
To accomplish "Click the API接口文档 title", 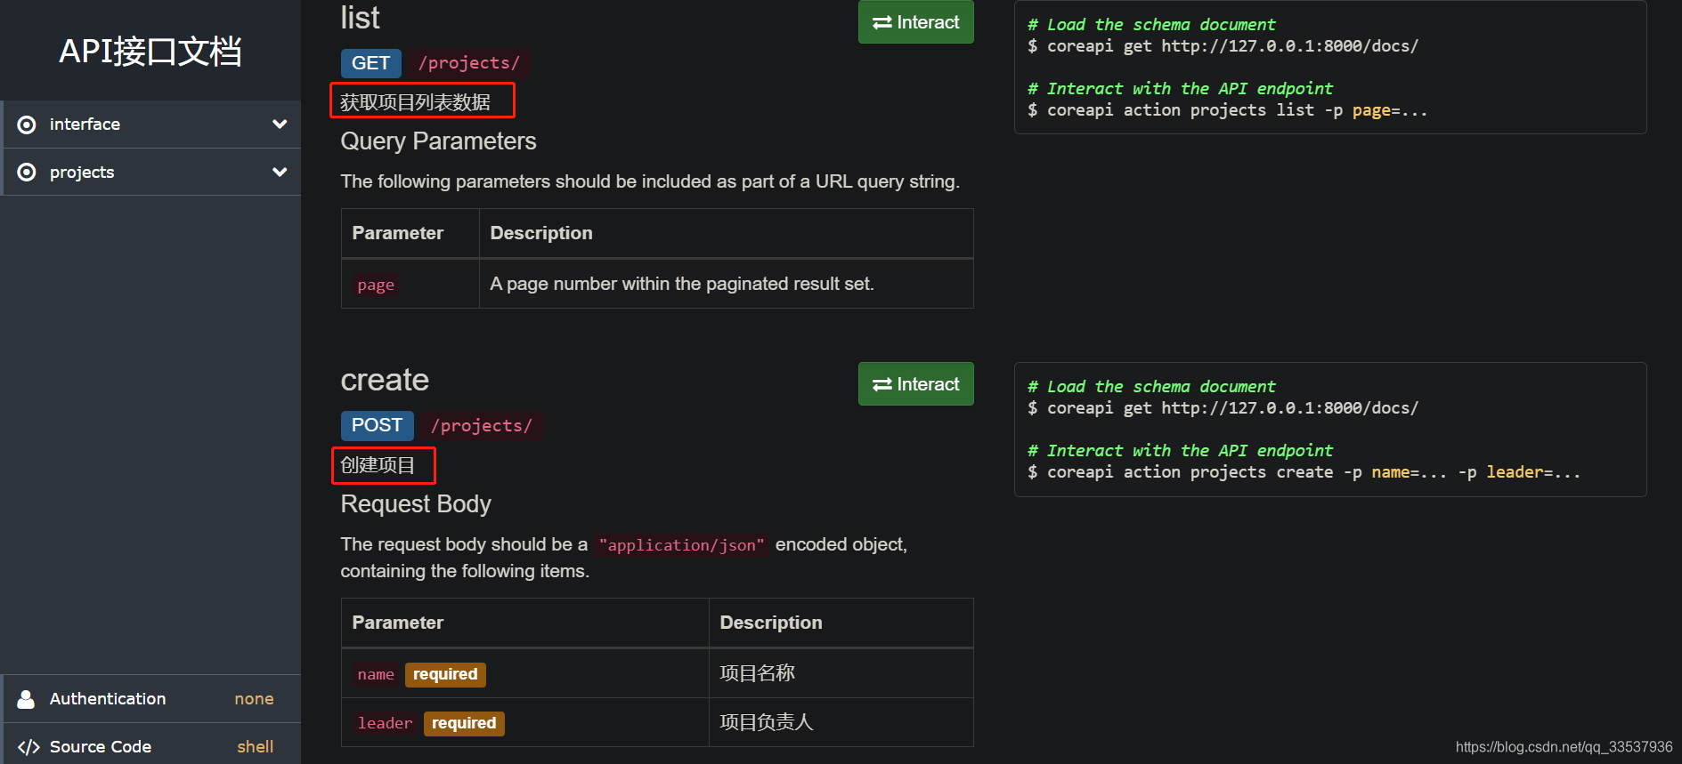I will pyautogui.click(x=150, y=52).
